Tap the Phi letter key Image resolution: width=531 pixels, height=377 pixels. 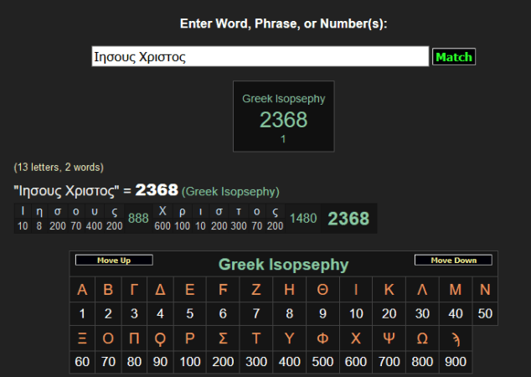tap(322, 338)
